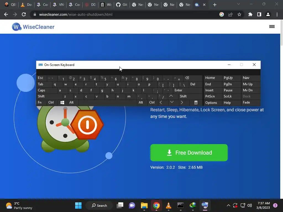The height and width of the screenshot is (212, 283).
Task: Click Chrome icon in taskbar
Action: pos(156,205)
